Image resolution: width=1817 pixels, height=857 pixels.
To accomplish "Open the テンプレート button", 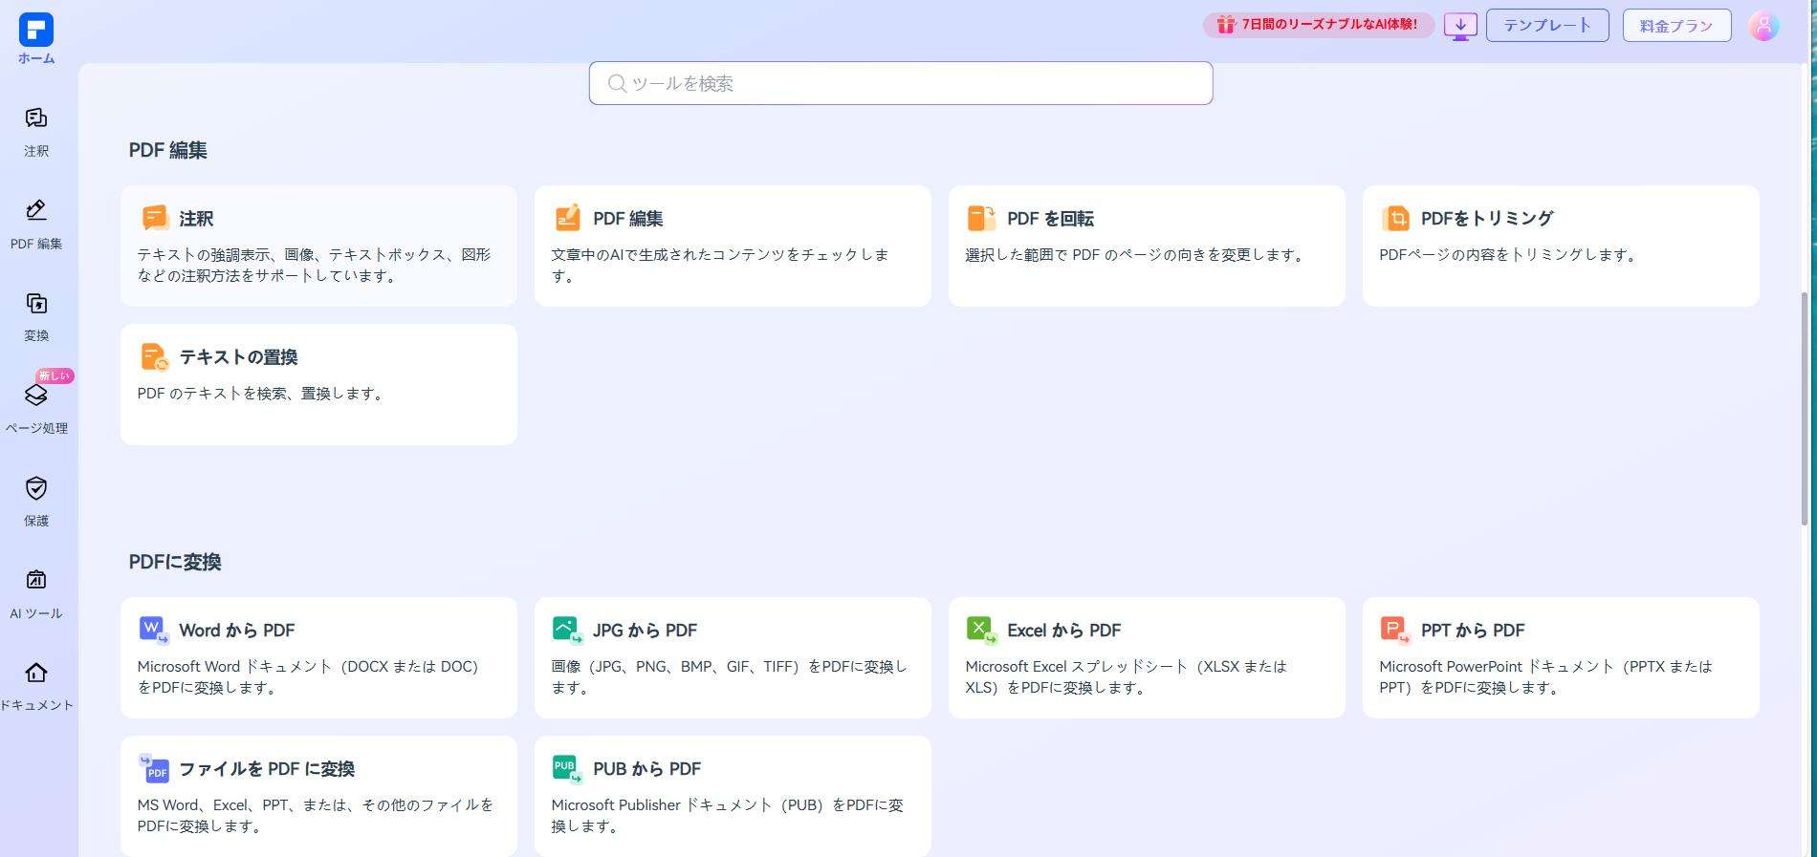I will tap(1547, 26).
